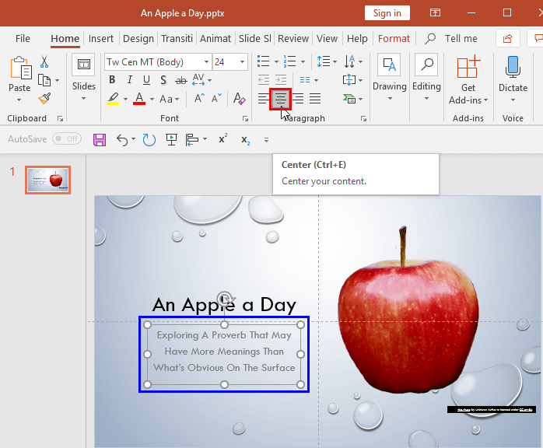Click the Sign in button
Screen dimensions: 543x448
[387, 12]
